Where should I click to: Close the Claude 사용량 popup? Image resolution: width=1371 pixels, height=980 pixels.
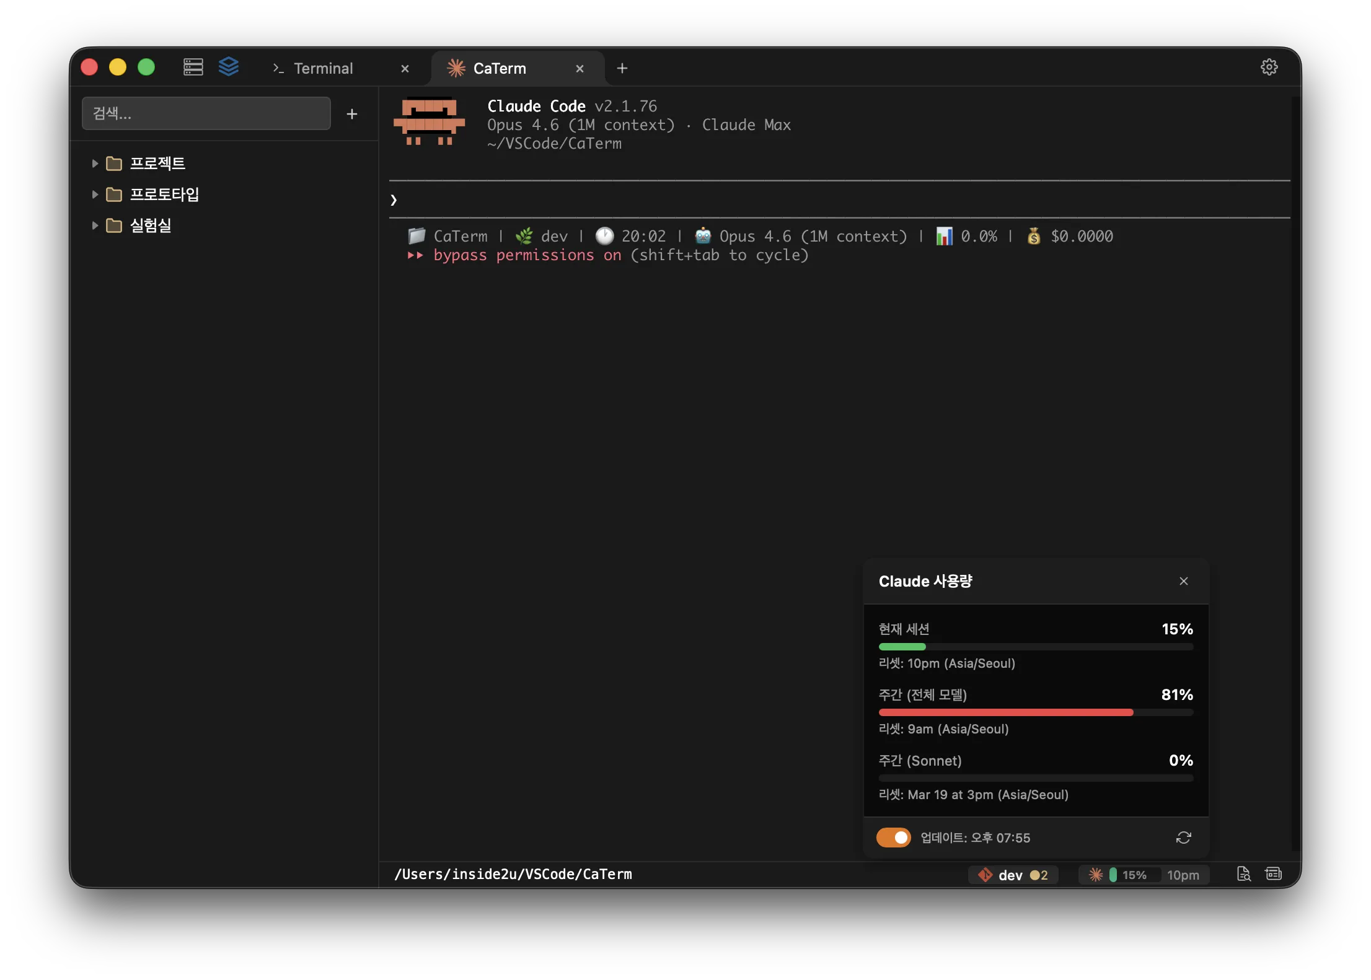point(1183,581)
